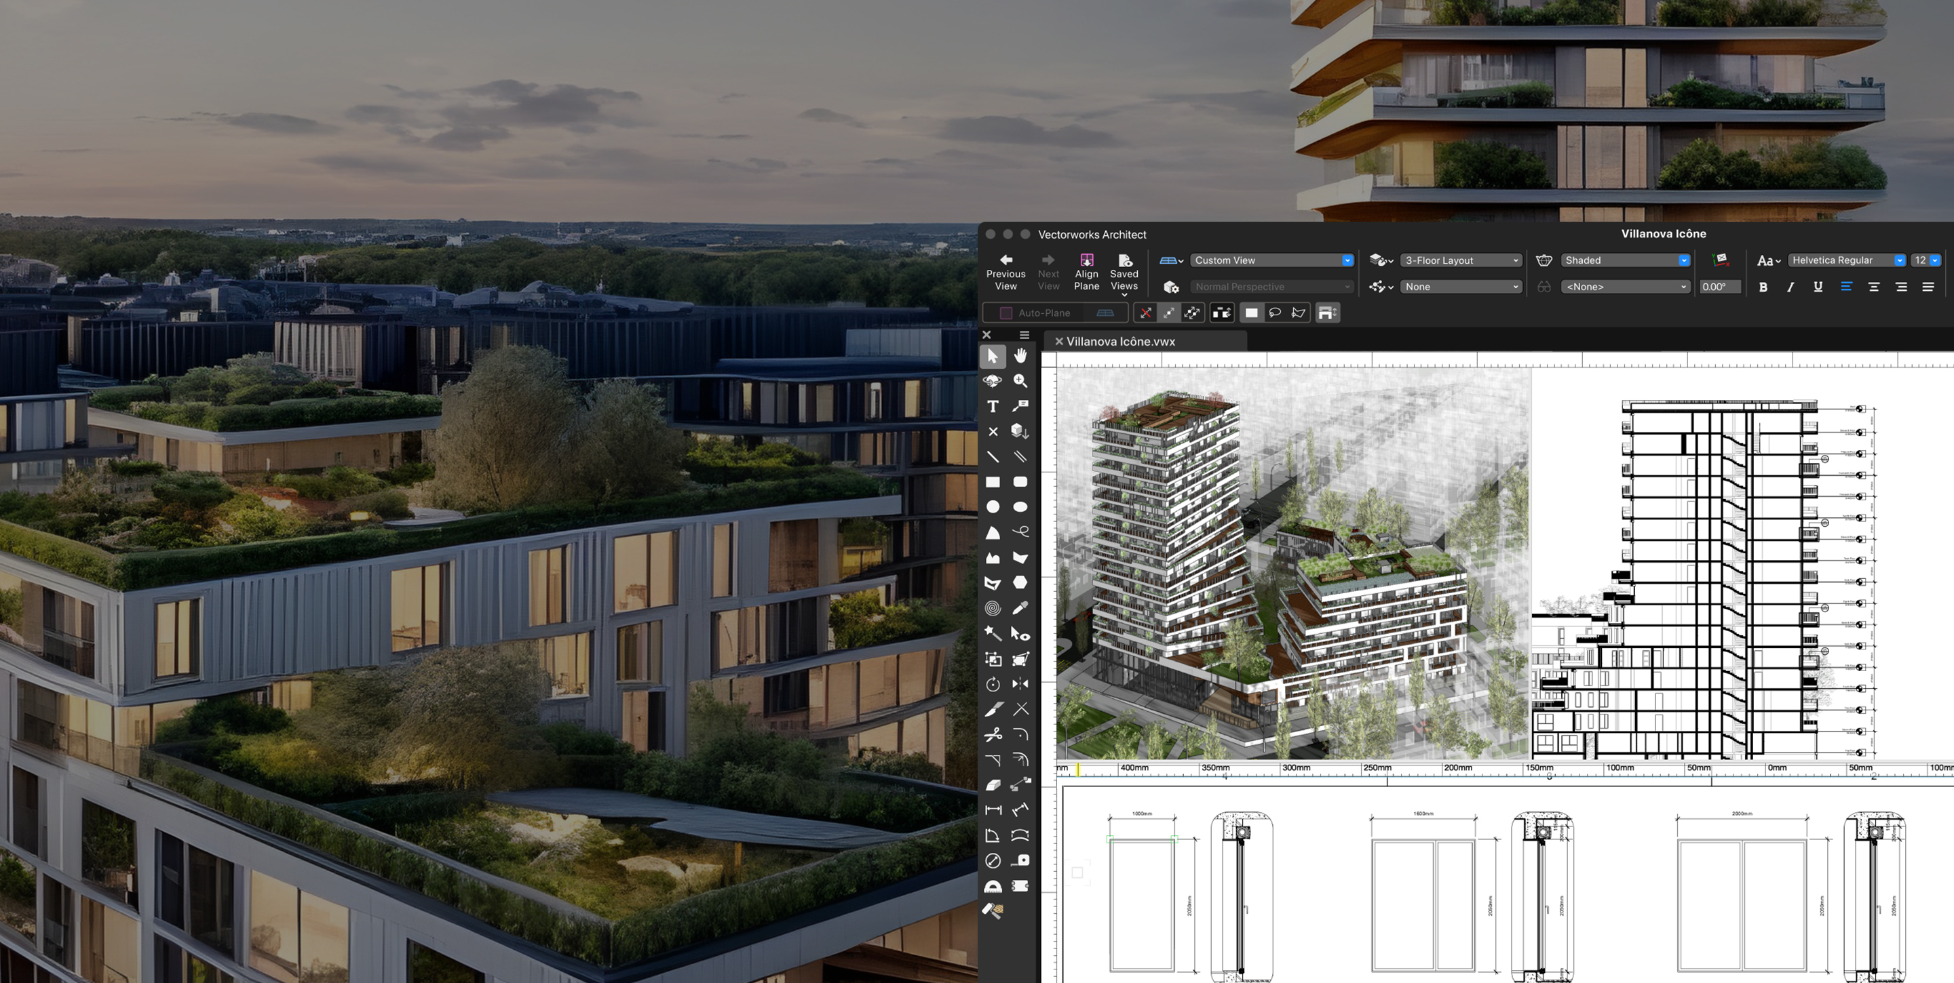This screenshot has height=983, width=1954.
Task: Select the Pan hand tool
Action: click(x=1020, y=355)
